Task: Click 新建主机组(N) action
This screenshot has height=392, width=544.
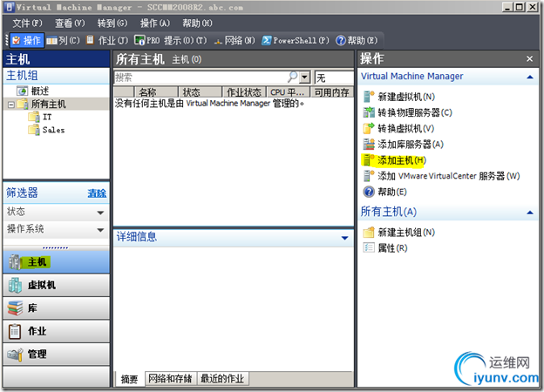Action: [x=399, y=233]
